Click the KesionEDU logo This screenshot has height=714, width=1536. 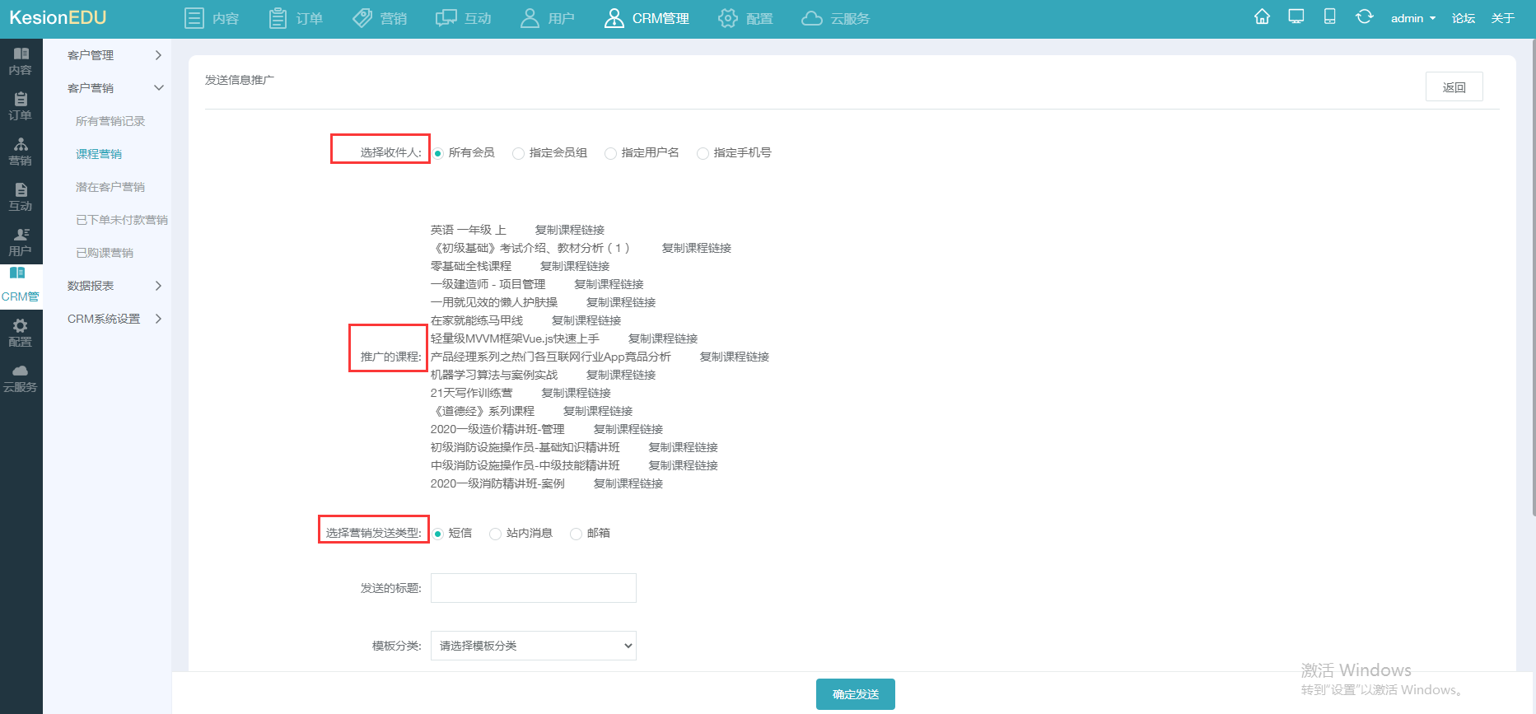coord(58,18)
